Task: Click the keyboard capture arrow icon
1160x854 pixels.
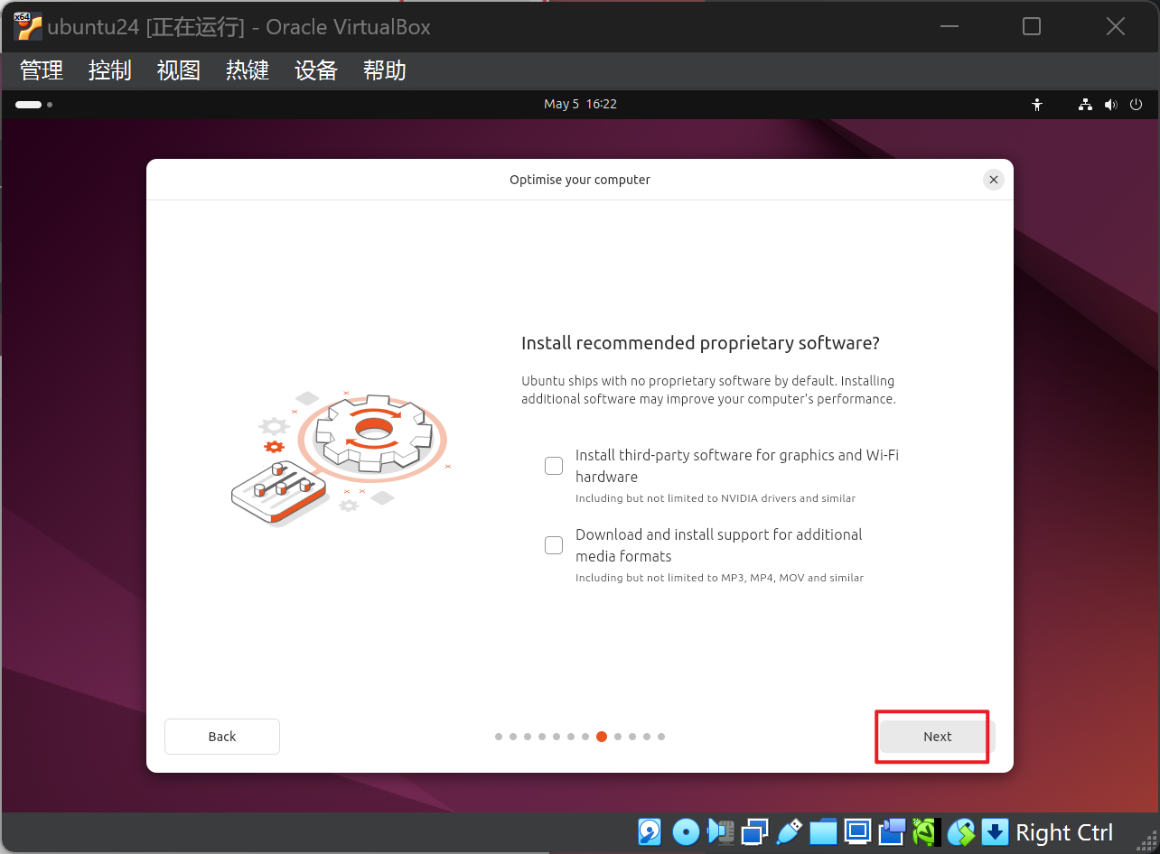Action: point(995,831)
